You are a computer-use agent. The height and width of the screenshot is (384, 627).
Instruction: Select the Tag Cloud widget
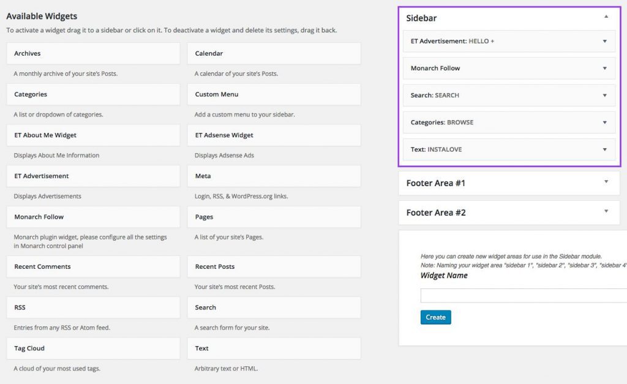click(92, 348)
